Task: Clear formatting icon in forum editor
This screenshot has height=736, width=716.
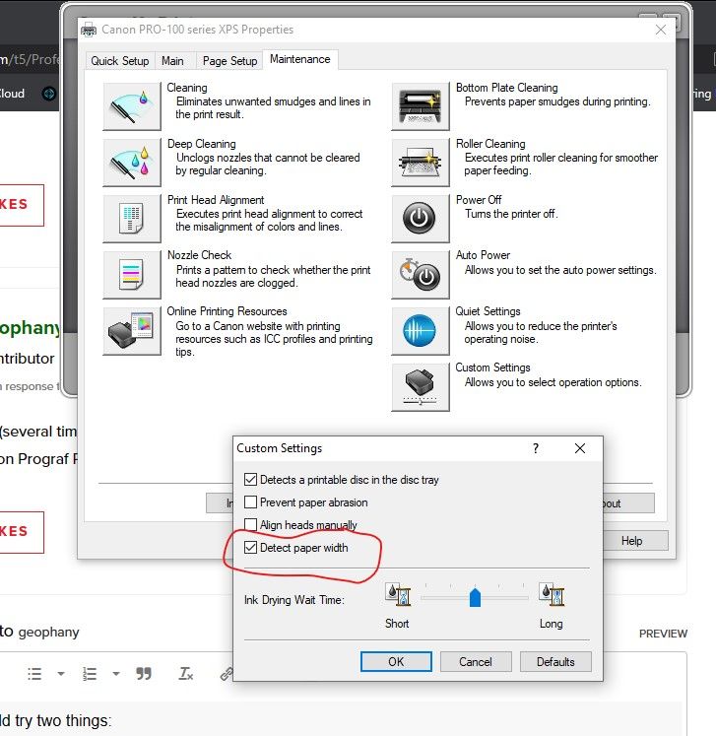Action: pos(186,674)
